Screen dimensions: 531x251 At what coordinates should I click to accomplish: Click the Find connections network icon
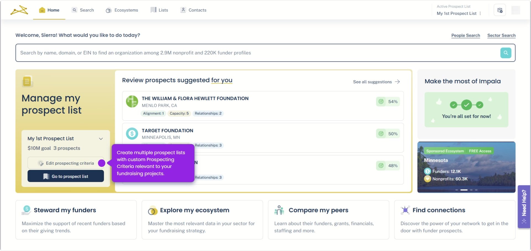click(x=405, y=210)
